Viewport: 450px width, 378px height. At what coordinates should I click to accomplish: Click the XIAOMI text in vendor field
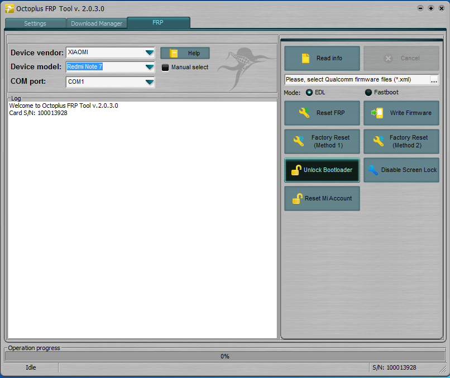78,52
